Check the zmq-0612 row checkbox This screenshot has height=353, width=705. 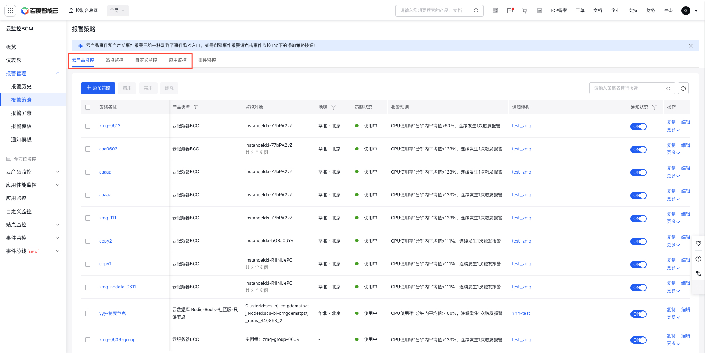pos(88,126)
